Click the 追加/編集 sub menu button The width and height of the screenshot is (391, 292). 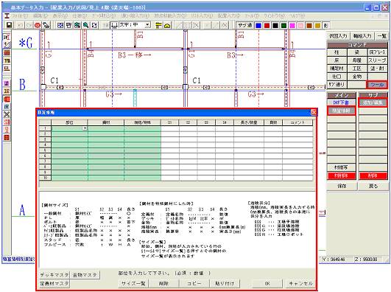coord(373,102)
